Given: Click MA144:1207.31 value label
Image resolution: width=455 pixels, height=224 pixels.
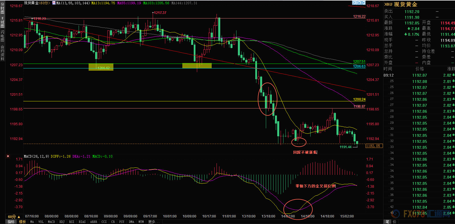Looking at the screenshot, I should click(x=184, y=3).
